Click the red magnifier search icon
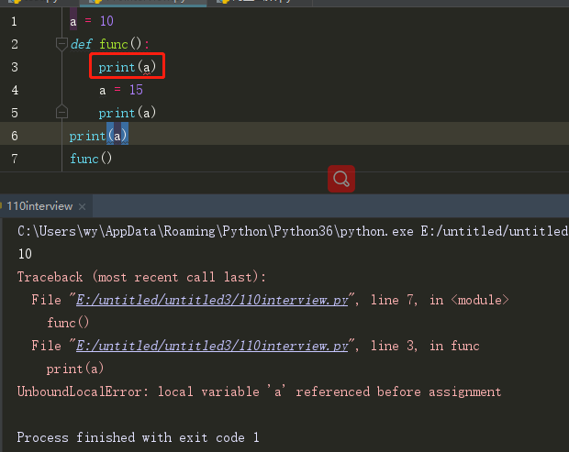The height and width of the screenshot is (452, 569). pos(341,179)
